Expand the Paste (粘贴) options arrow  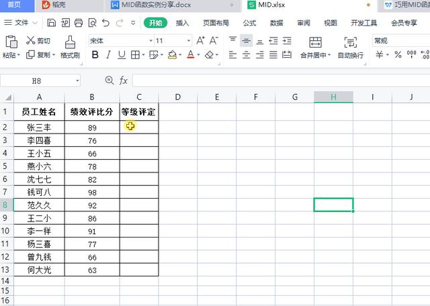coord(19,55)
